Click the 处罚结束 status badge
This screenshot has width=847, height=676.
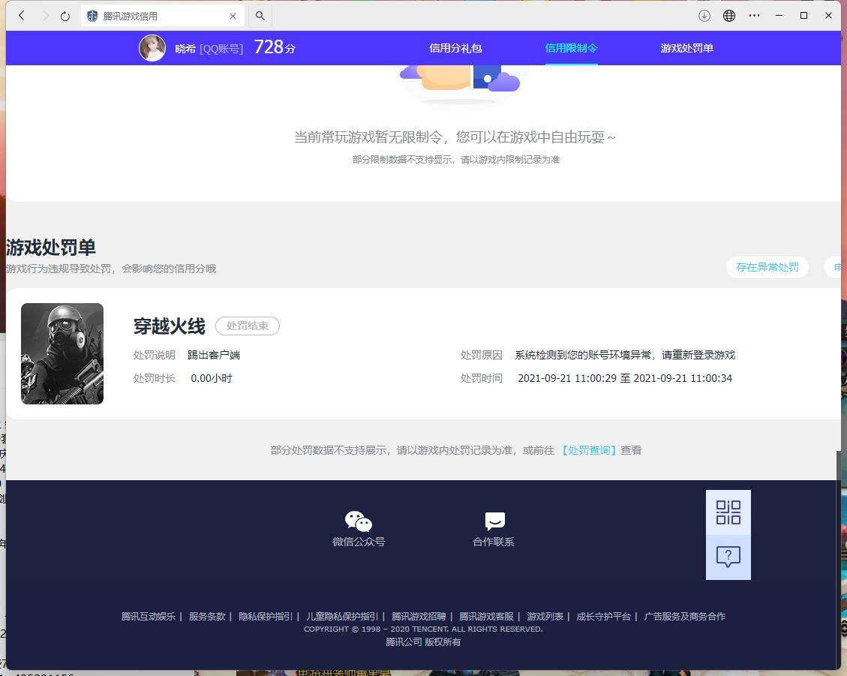(248, 326)
